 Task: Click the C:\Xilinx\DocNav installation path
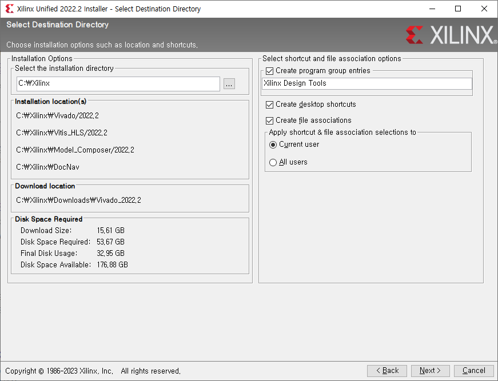point(47,167)
